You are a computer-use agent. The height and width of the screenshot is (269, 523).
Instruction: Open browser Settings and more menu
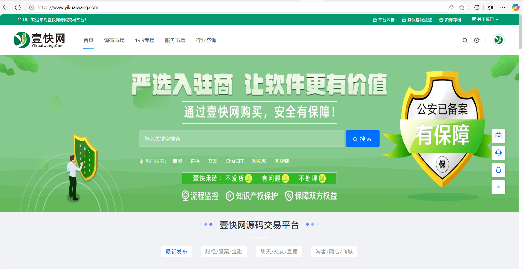click(x=503, y=7)
